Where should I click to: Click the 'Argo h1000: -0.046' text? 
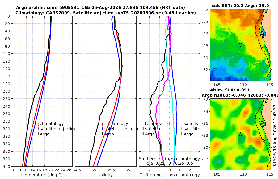[x=224, y=95]
